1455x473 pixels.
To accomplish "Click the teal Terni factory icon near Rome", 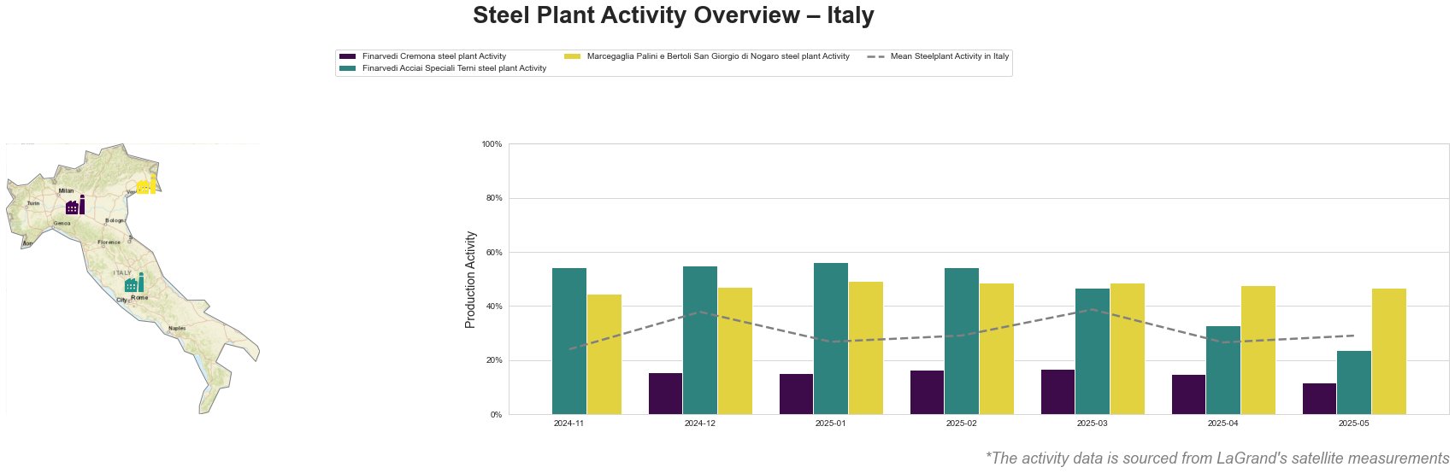I will 134,283.
